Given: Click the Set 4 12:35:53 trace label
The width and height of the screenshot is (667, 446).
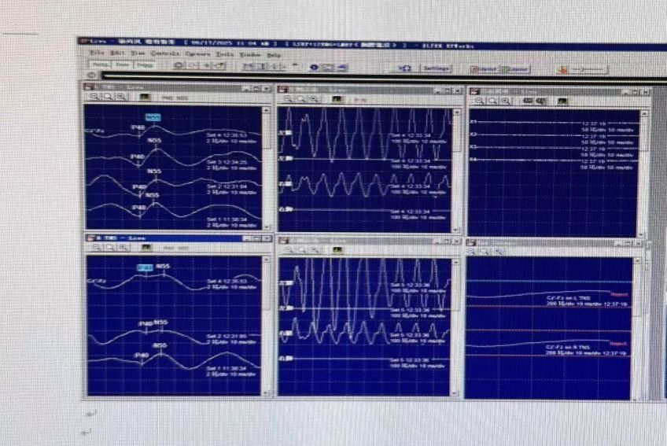Looking at the screenshot, I should tap(227, 135).
